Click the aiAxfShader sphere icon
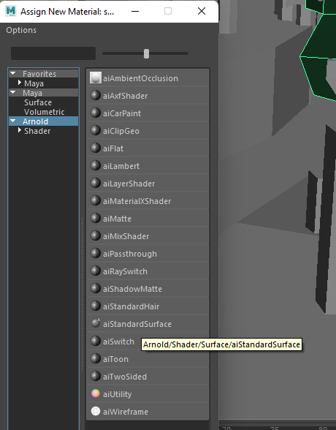This screenshot has width=336, height=430. coord(95,95)
